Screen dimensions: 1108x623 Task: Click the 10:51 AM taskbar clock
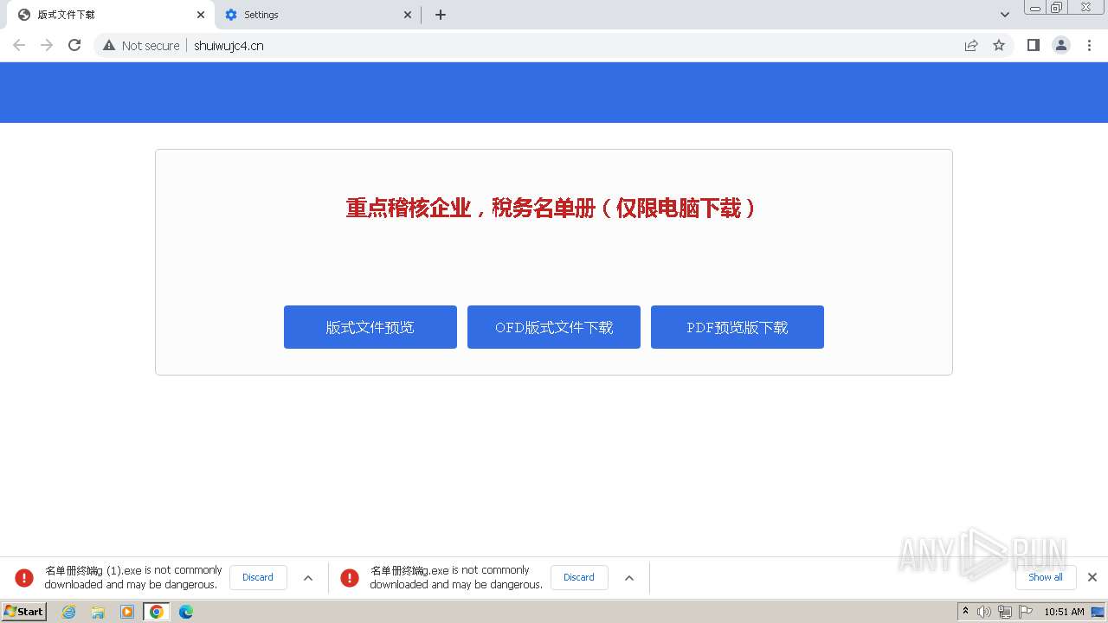click(1064, 612)
